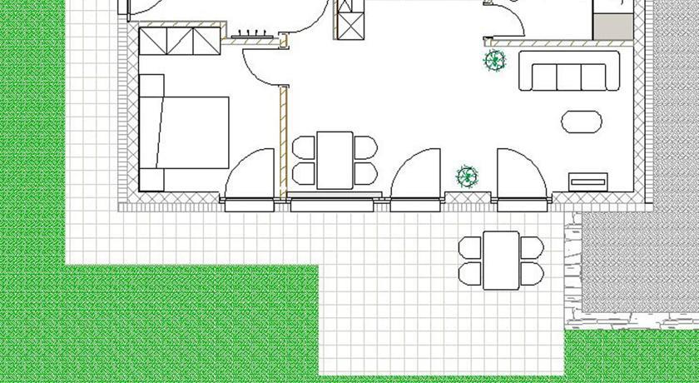Image resolution: width=699 pixels, height=383 pixels.
Task: Click the outdoor terrace table
Action: (x=501, y=260)
